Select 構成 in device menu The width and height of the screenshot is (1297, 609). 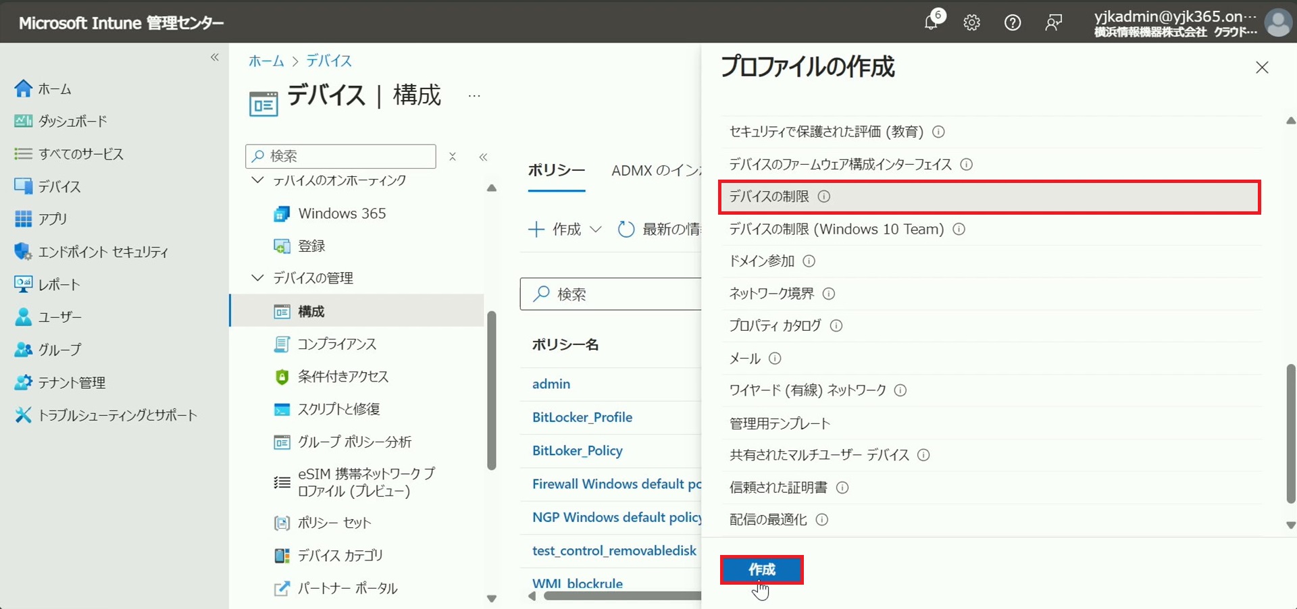[x=357, y=311]
